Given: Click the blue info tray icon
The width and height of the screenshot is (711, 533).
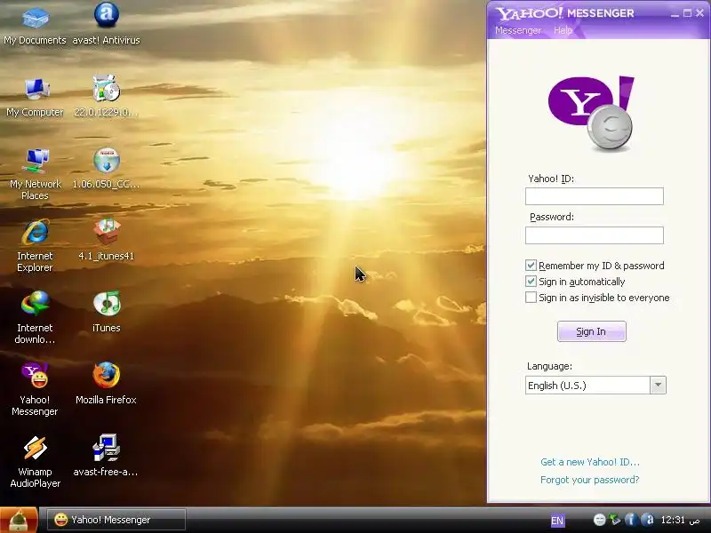Looking at the screenshot, I should point(631,520).
